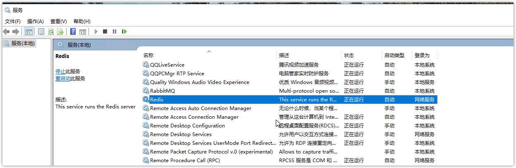Select 服务(本地) in the left tree

(x=23, y=43)
